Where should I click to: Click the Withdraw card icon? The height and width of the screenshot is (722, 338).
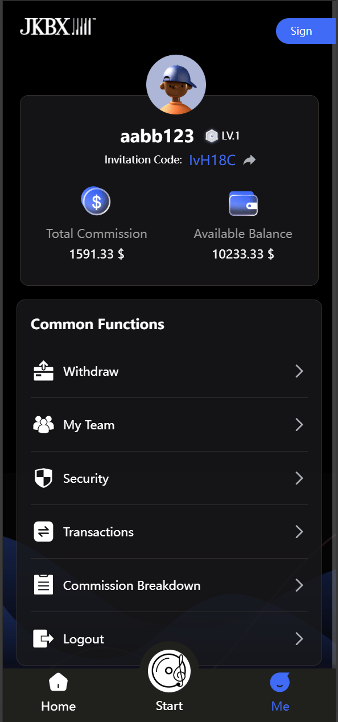43,371
